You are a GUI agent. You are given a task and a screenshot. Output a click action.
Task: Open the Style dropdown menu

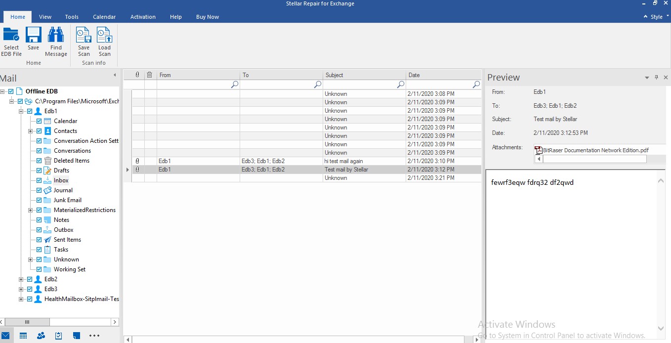tap(656, 17)
